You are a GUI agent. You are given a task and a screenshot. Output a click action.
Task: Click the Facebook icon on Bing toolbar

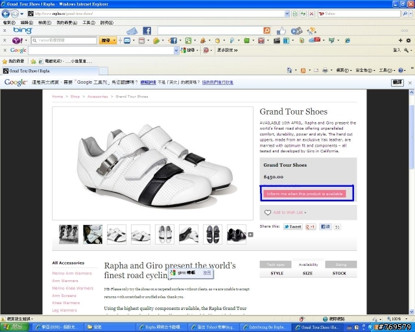click(147, 30)
